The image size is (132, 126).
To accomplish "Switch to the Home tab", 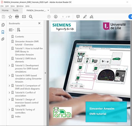I will tap(5, 10).
